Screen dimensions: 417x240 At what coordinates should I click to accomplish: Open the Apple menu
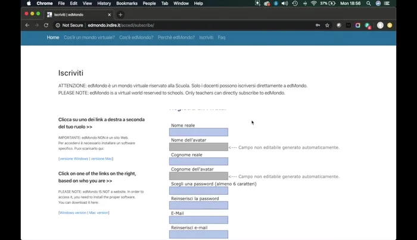pos(29,4)
